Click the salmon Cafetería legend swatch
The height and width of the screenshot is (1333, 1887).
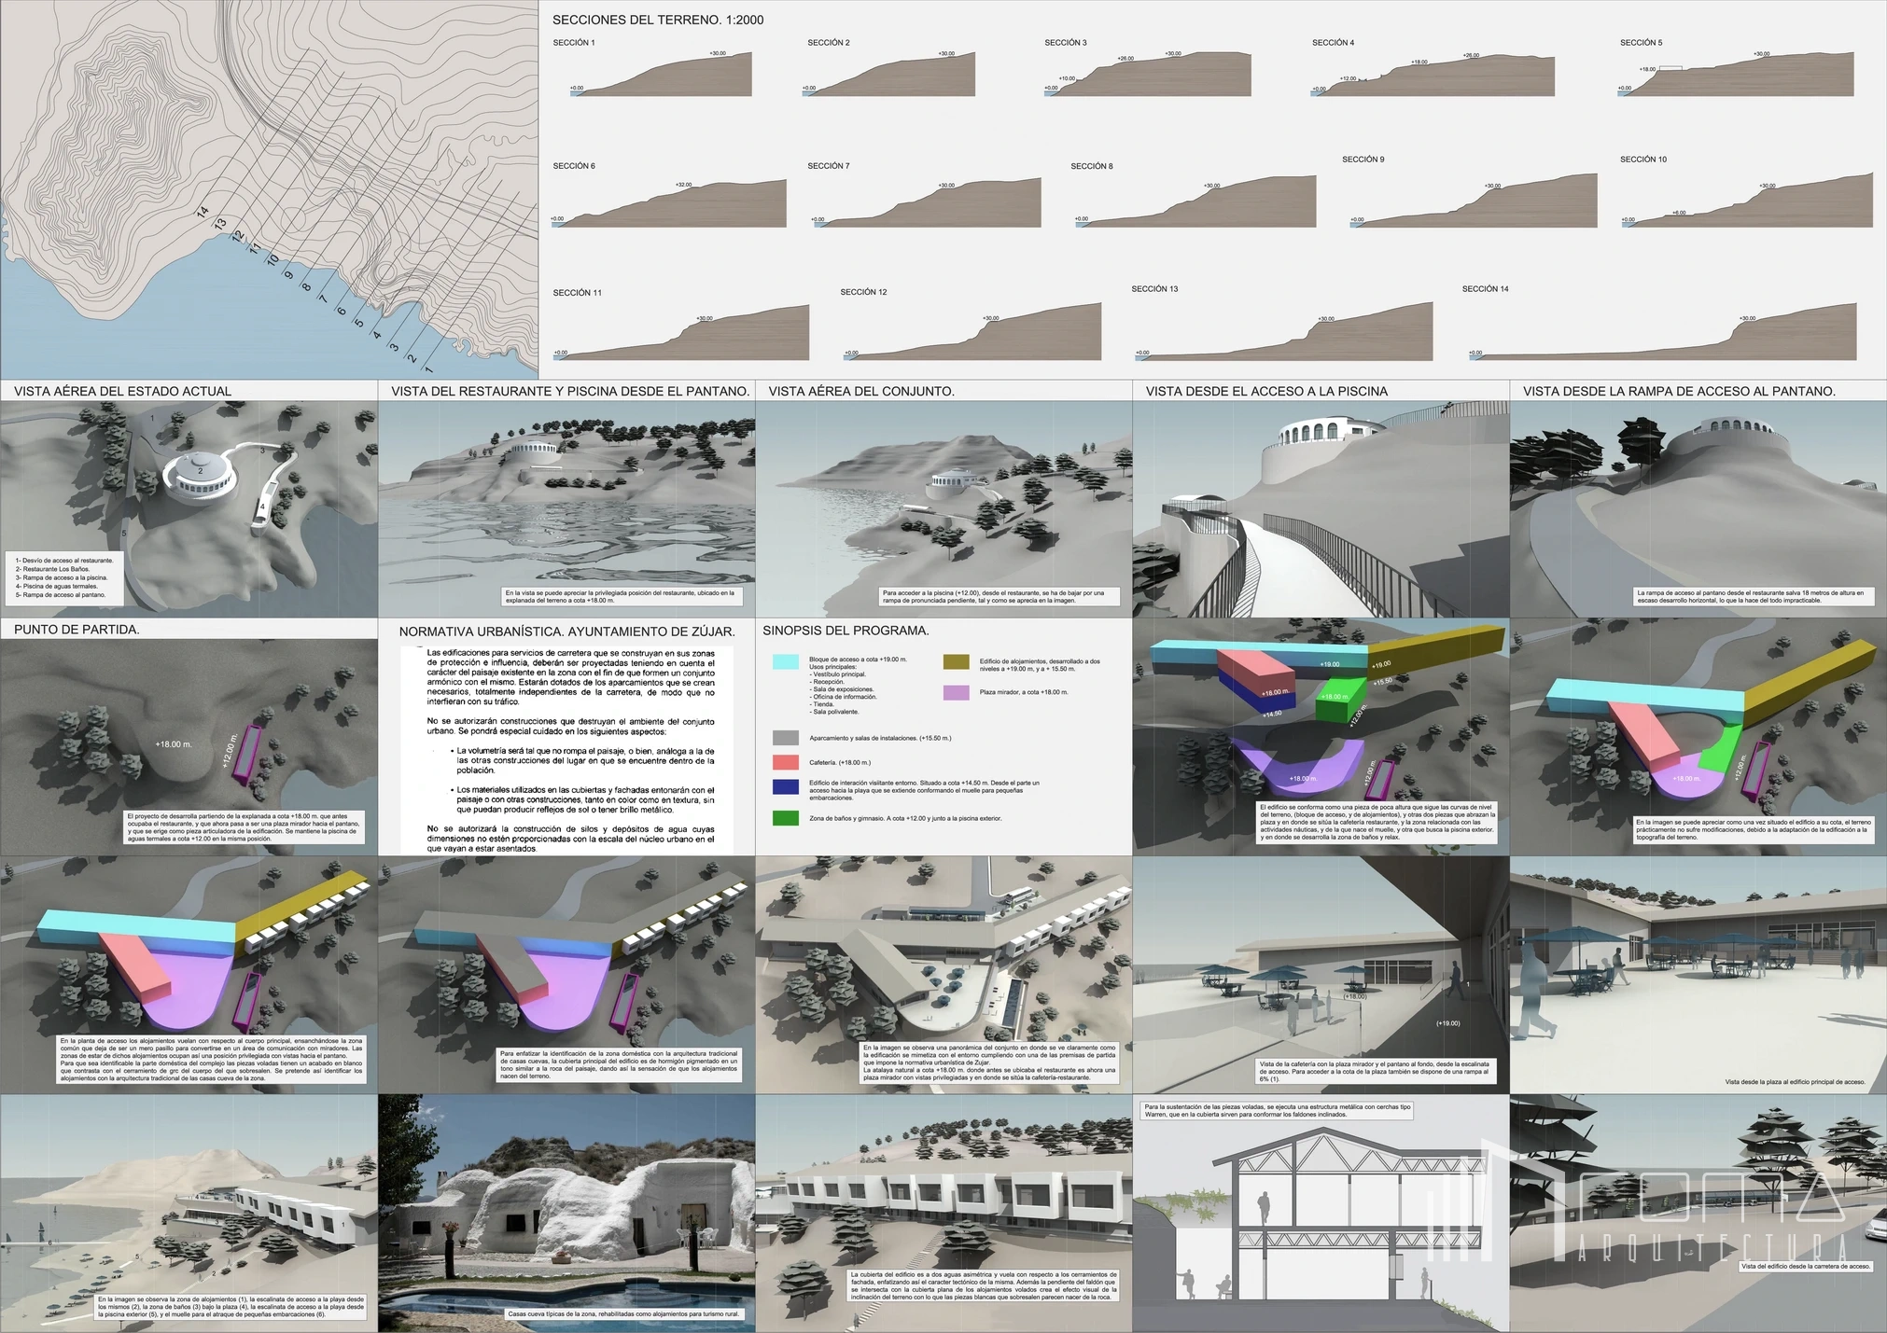(786, 762)
